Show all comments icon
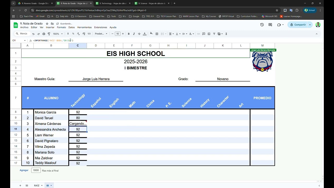 point(270,25)
